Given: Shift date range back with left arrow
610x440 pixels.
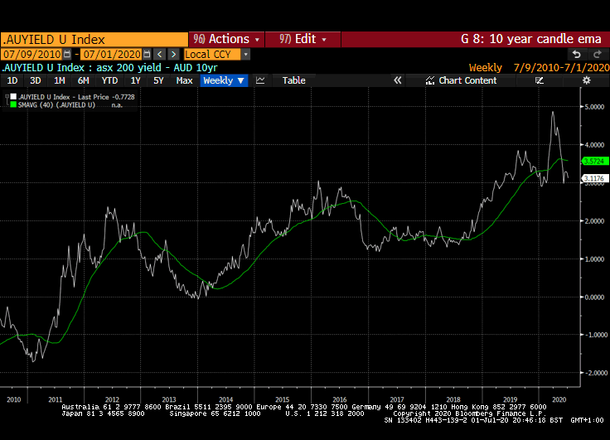Looking at the screenshot, I should coord(159,54).
